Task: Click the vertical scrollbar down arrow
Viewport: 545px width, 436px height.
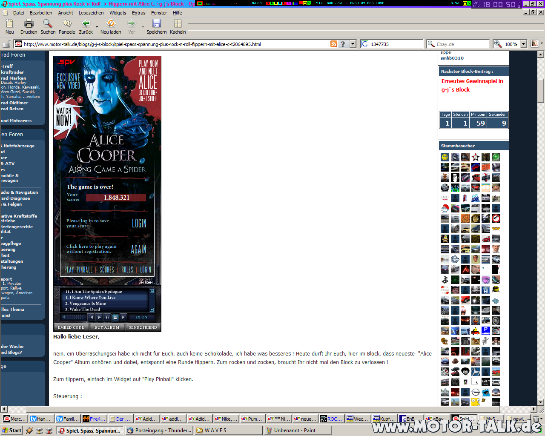Action: (x=541, y=402)
